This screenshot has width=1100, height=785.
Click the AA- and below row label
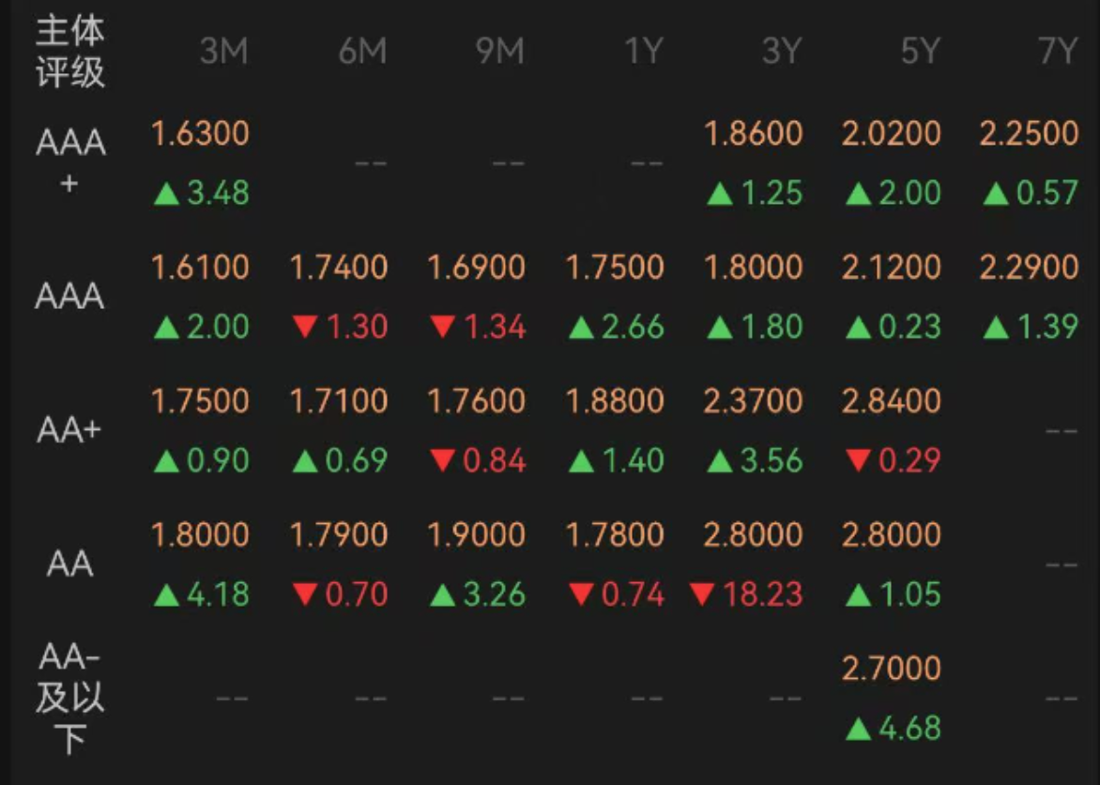[69, 699]
